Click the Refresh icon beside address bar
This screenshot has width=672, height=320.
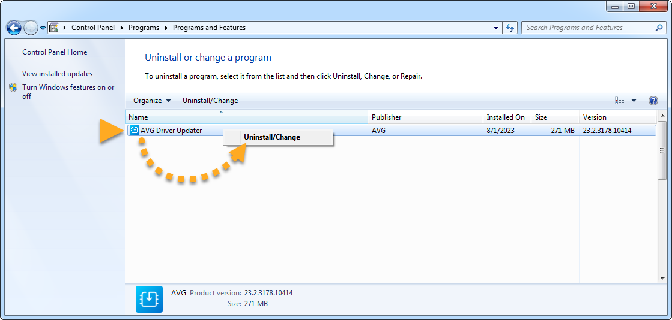(x=510, y=28)
